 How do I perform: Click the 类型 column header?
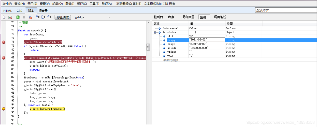pos(244,24)
